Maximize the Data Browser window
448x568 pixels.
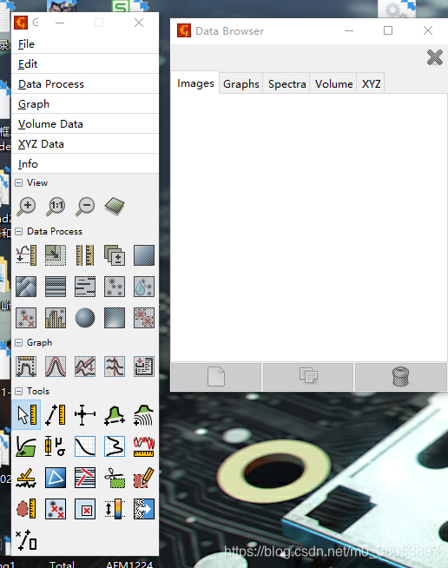tap(388, 30)
